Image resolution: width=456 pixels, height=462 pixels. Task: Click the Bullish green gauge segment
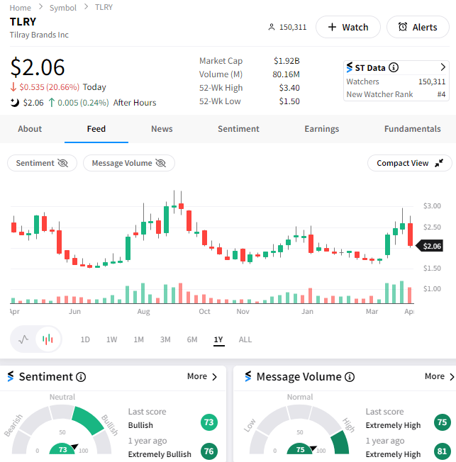click(88, 420)
